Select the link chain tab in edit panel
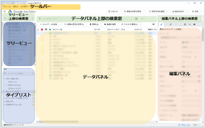 coord(190,24)
